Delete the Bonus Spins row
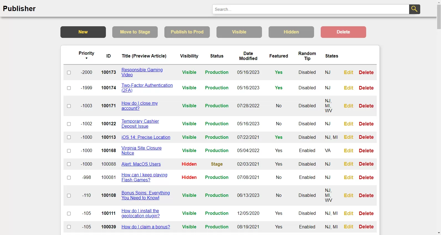441x235 pixels. pos(366,195)
